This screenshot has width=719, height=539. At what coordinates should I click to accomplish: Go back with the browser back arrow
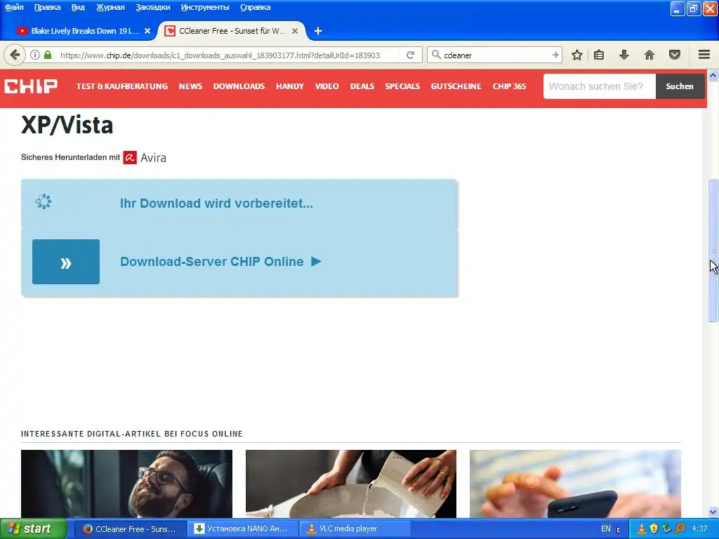click(x=15, y=55)
